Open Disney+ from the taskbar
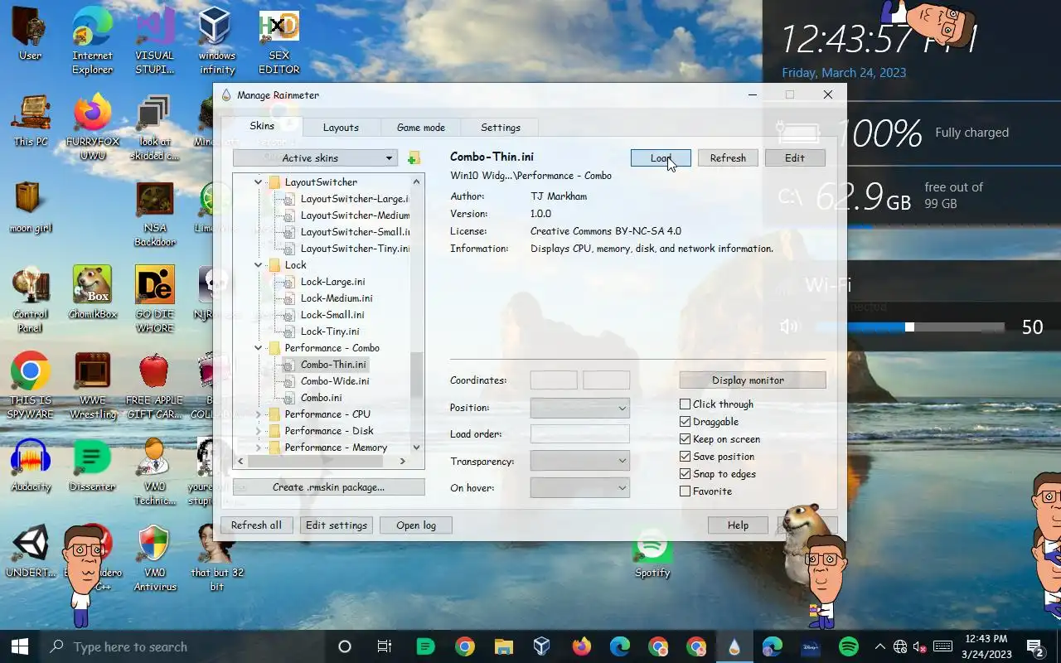Screen dimensions: 1061x663 click(810, 646)
